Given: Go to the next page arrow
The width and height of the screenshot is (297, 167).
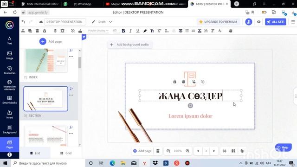Looking at the screenshot, I should point(214,151).
